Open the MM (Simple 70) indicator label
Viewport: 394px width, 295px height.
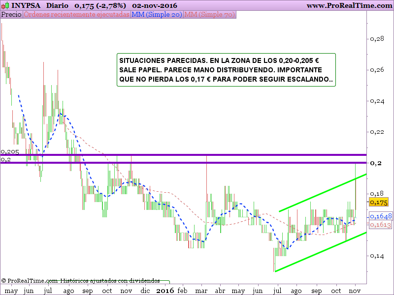(210, 15)
